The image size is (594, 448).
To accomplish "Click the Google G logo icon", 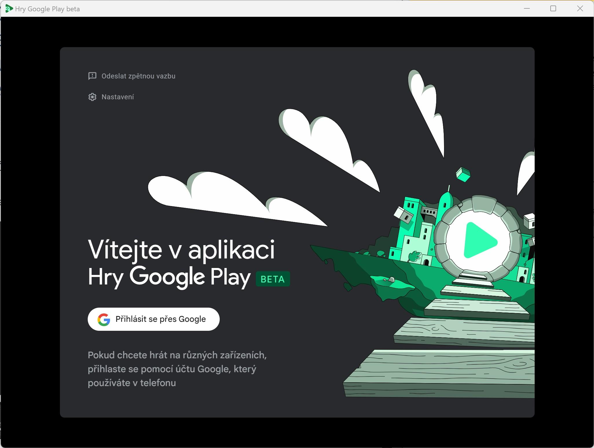I will [x=104, y=320].
